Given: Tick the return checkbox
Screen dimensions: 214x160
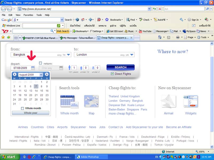Looking at the screenshot, I should pyautogui.click(x=40, y=63).
